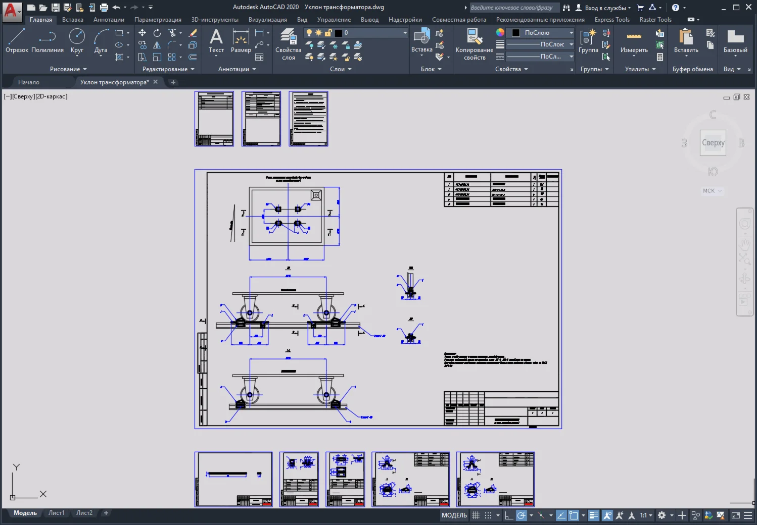This screenshot has height=525, width=757.
Task: Click the Rectangular Array tool
Action: (172, 57)
